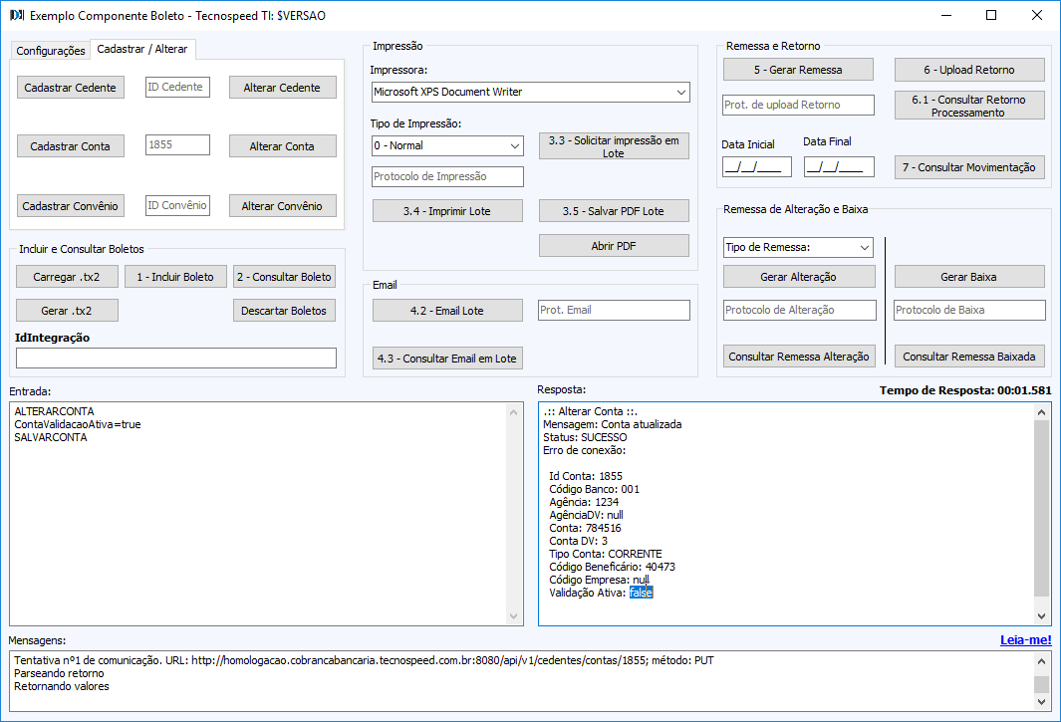This screenshot has height=722, width=1061.
Task: Expand the Tipo de Impressão dropdown
Action: click(446, 145)
